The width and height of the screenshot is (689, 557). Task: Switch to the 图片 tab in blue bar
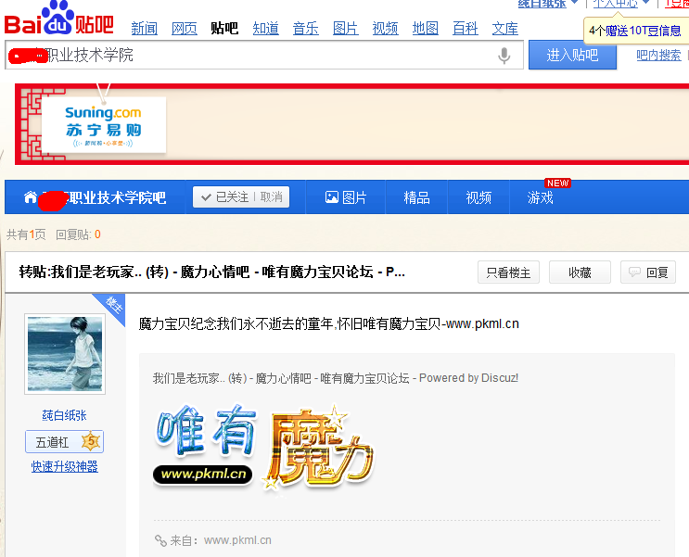(345, 197)
